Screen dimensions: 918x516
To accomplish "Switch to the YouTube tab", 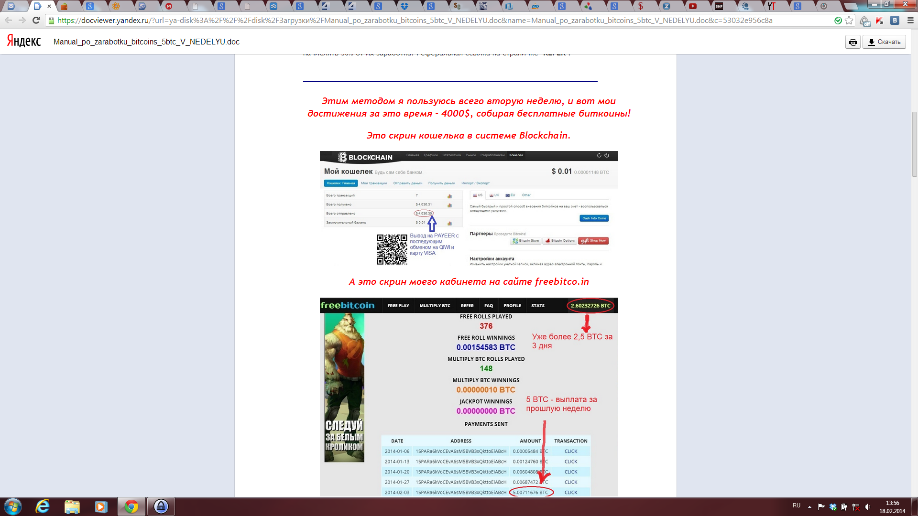I will coord(692,6).
